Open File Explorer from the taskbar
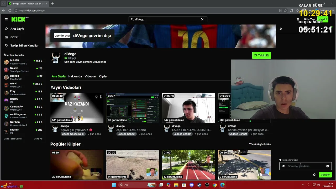336x189 pixels. point(176,185)
